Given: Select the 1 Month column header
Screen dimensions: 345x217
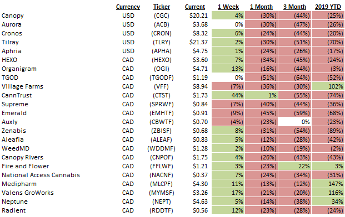Looking at the screenshot, I should pyautogui.click(x=261, y=7).
